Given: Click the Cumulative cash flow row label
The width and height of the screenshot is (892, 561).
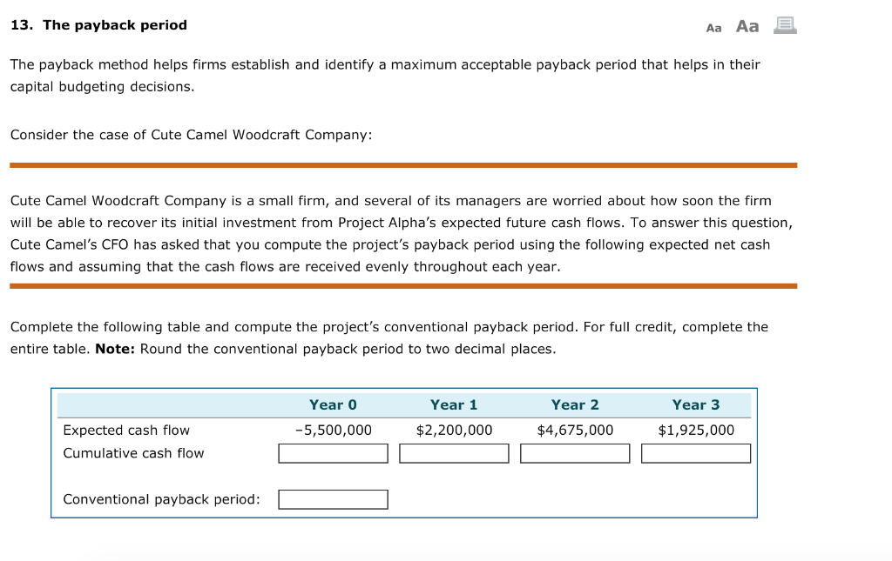Looking at the screenshot, I should pos(134,452).
